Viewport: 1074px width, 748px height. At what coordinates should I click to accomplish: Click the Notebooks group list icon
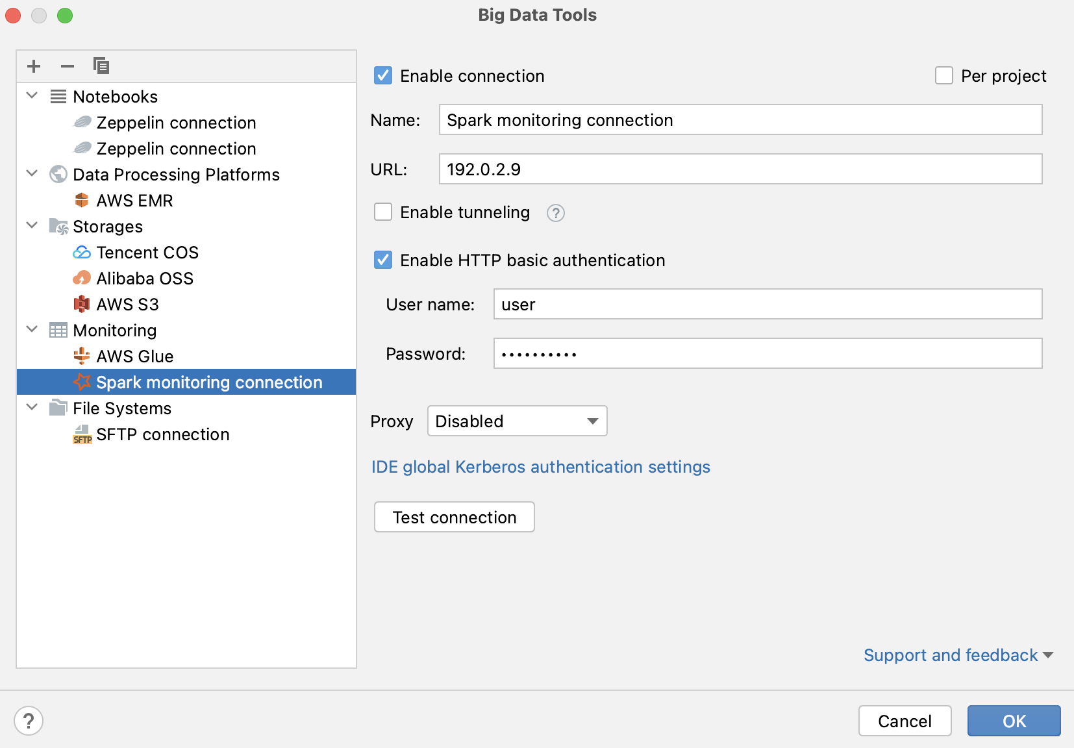tap(58, 97)
